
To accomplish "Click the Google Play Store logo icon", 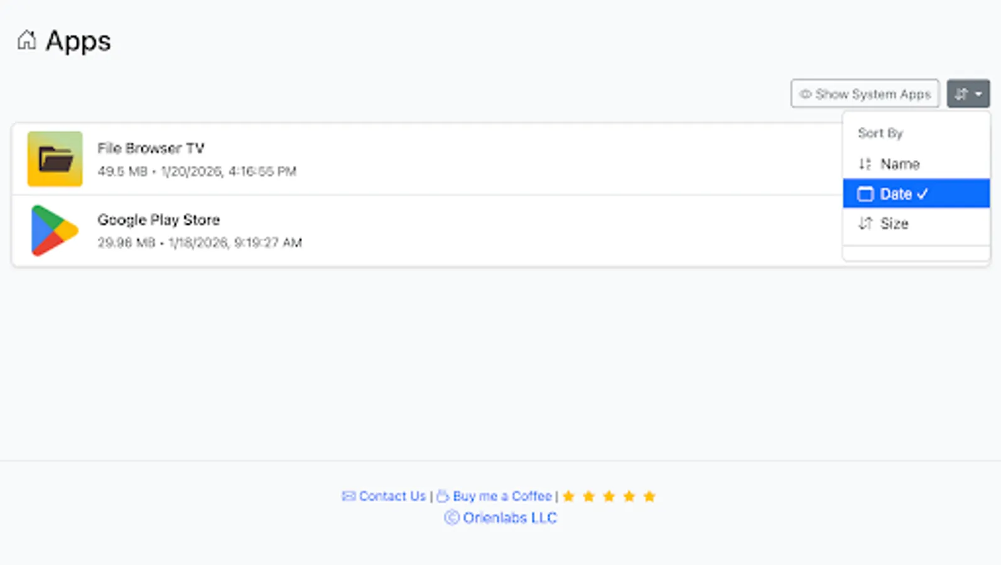I will 55,230.
